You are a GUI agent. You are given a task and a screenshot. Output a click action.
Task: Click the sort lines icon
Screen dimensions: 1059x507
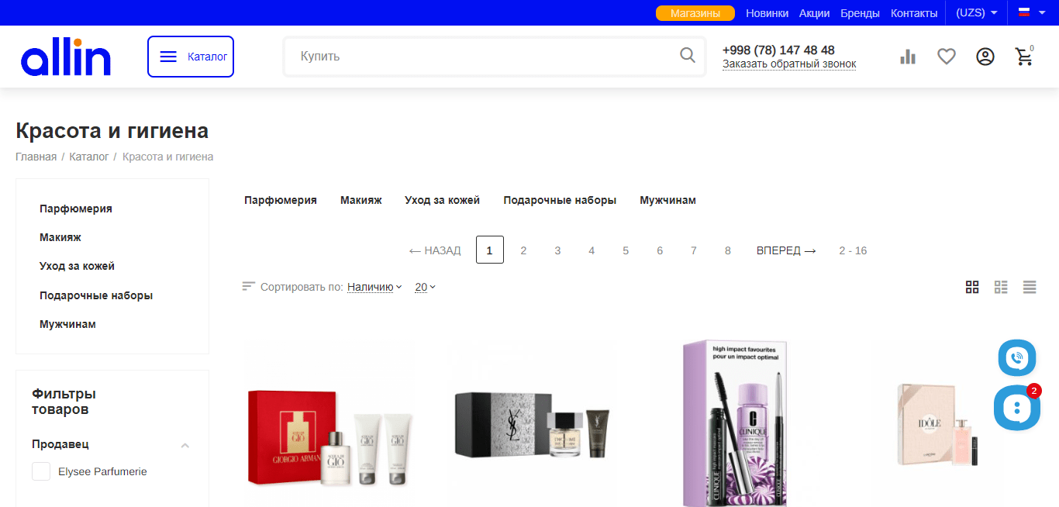[248, 287]
